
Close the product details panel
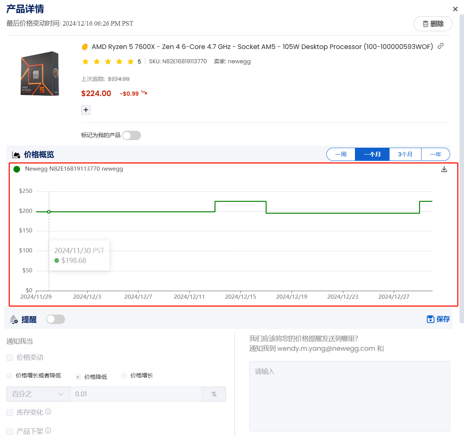455,9
